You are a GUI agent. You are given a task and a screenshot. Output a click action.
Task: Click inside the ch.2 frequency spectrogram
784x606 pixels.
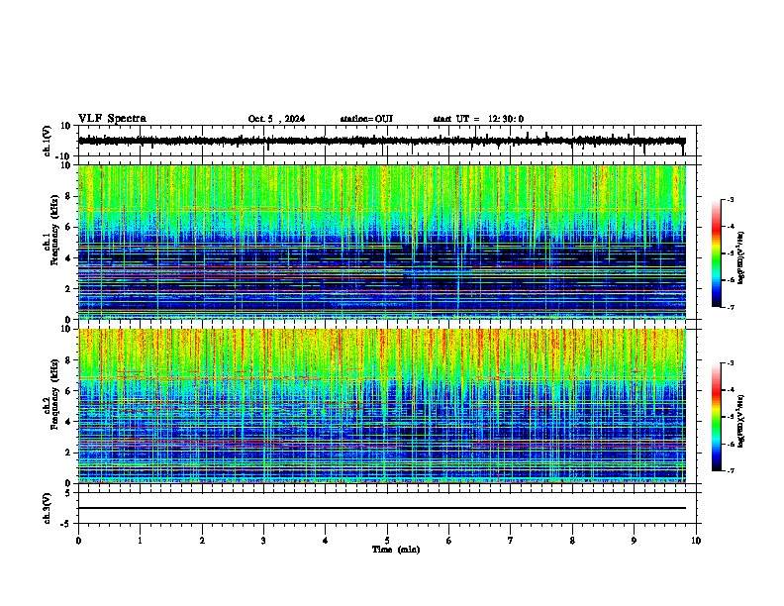click(x=382, y=406)
